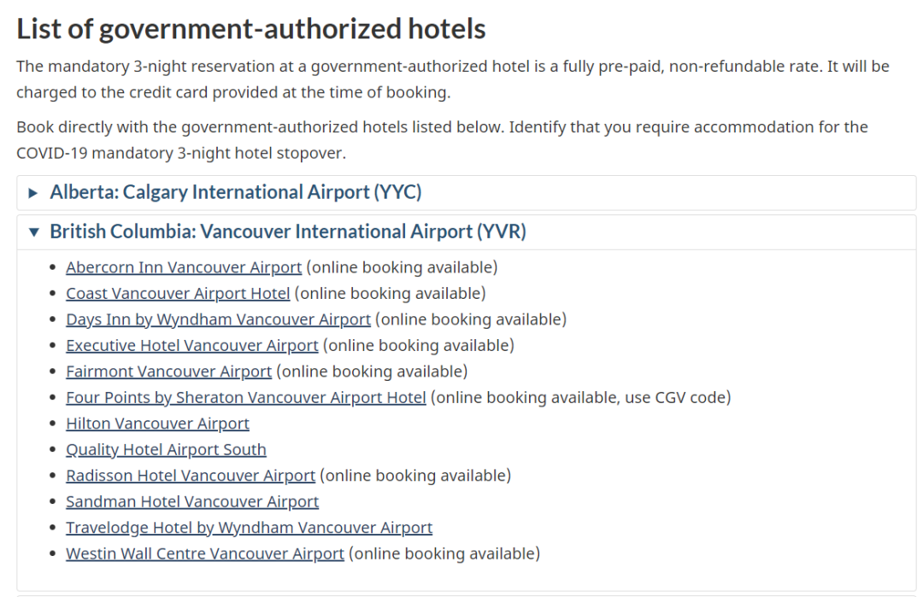Go to the Fairmont Vancouver Airport link

coord(168,372)
